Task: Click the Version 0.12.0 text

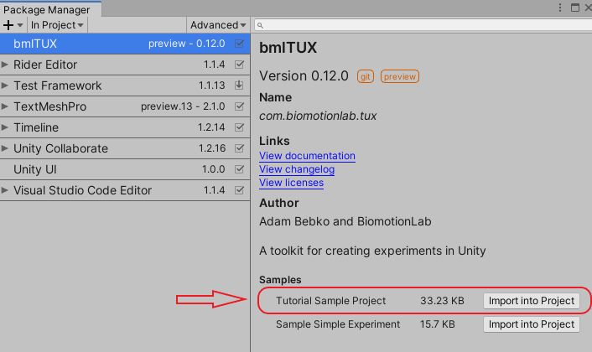Action: [304, 75]
